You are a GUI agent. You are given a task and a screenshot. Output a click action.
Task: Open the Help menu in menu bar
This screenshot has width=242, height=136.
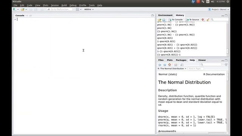tap(99, 5)
